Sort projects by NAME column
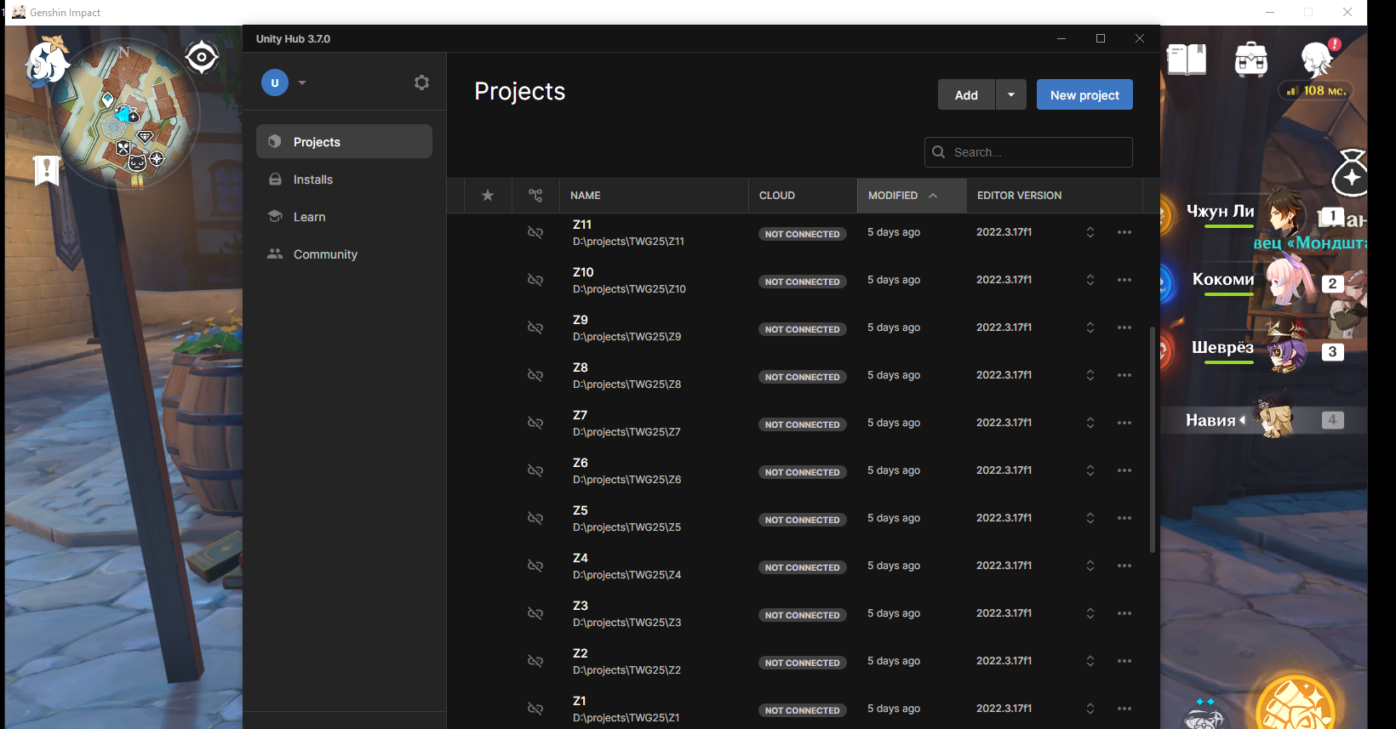Screen dimensions: 1396x729 tap(654, 196)
